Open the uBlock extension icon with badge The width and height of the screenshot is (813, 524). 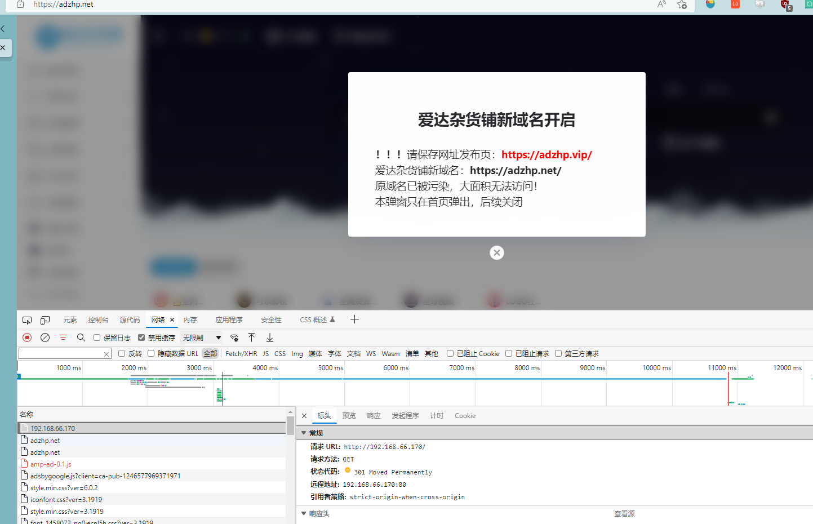click(786, 5)
